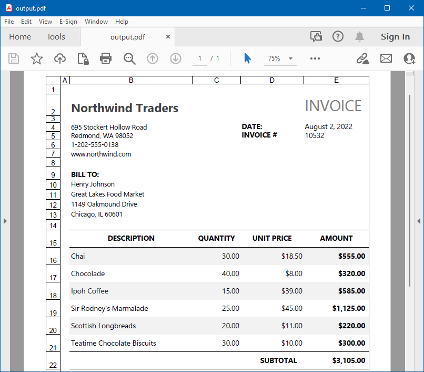Open the Fill & Sign tool

[362, 58]
